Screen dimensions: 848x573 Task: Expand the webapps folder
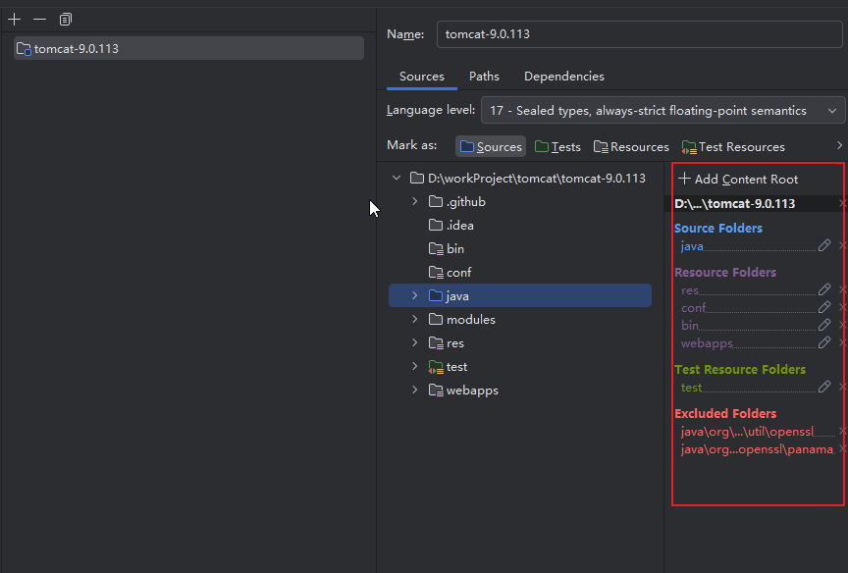(415, 391)
